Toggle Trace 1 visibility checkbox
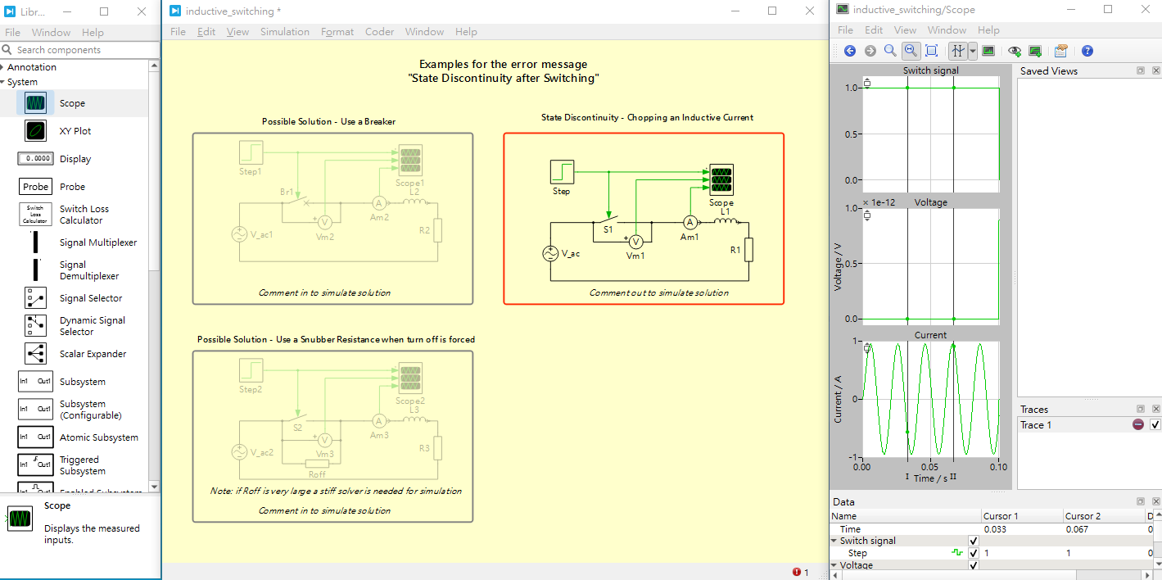The width and height of the screenshot is (1162, 580). coord(1155,424)
